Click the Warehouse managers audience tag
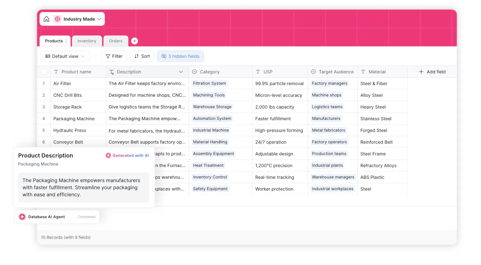Image resolution: width=481 pixels, height=265 pixels. tap(333, 177)
